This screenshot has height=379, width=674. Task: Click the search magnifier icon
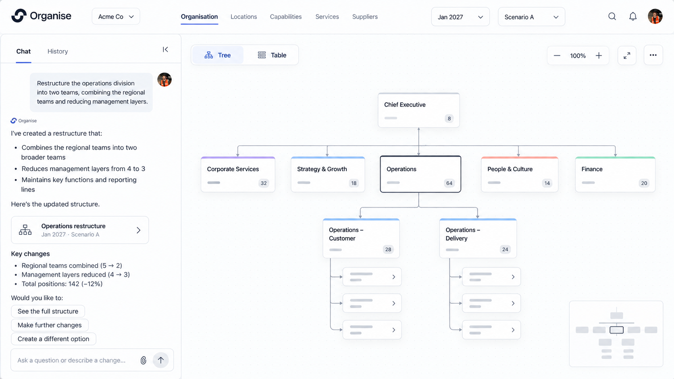point(612,17)
